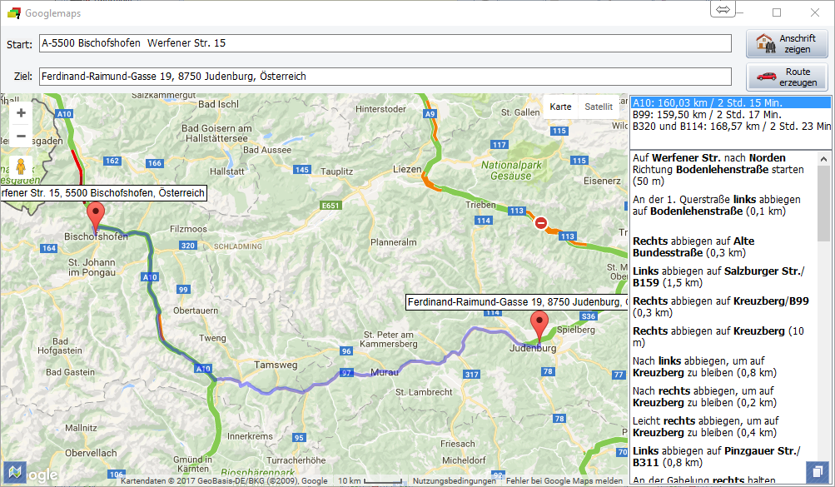The height and width of the screenshot is (487, 835).
Task: Click into the Ziel address field
Action: click(x=385, y=77)
